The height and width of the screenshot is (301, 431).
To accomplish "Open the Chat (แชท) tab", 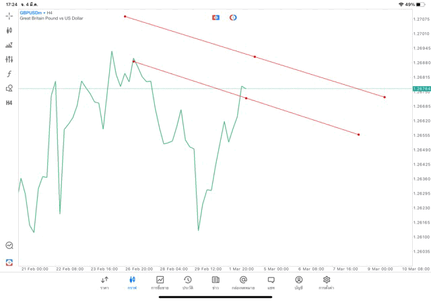I will click(271, 283).
